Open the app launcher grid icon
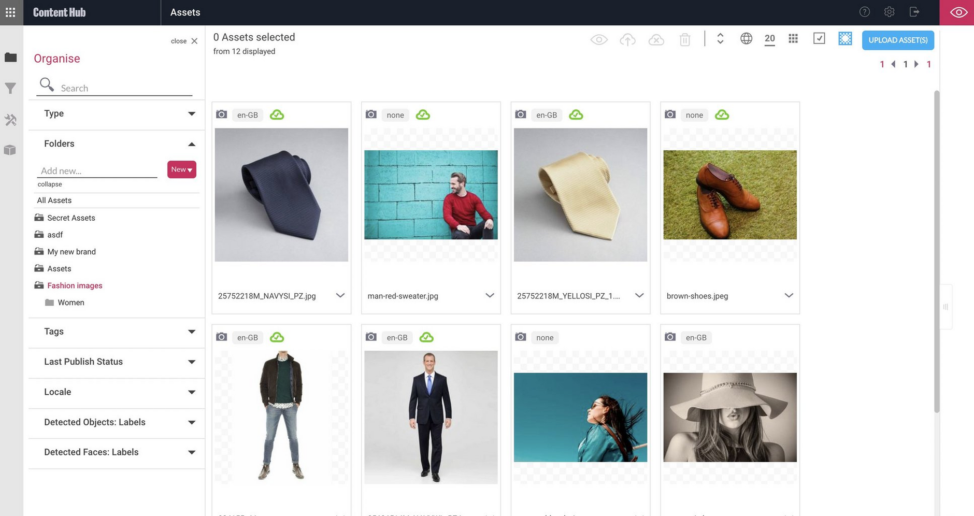The width and height of the screenshot is (974, 516). point(10,12)
